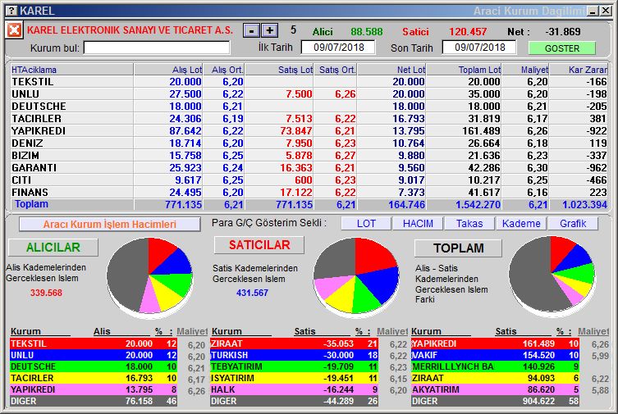
Task: Sort by Maliyet column header in top table
Action: (x=526, y=70)
